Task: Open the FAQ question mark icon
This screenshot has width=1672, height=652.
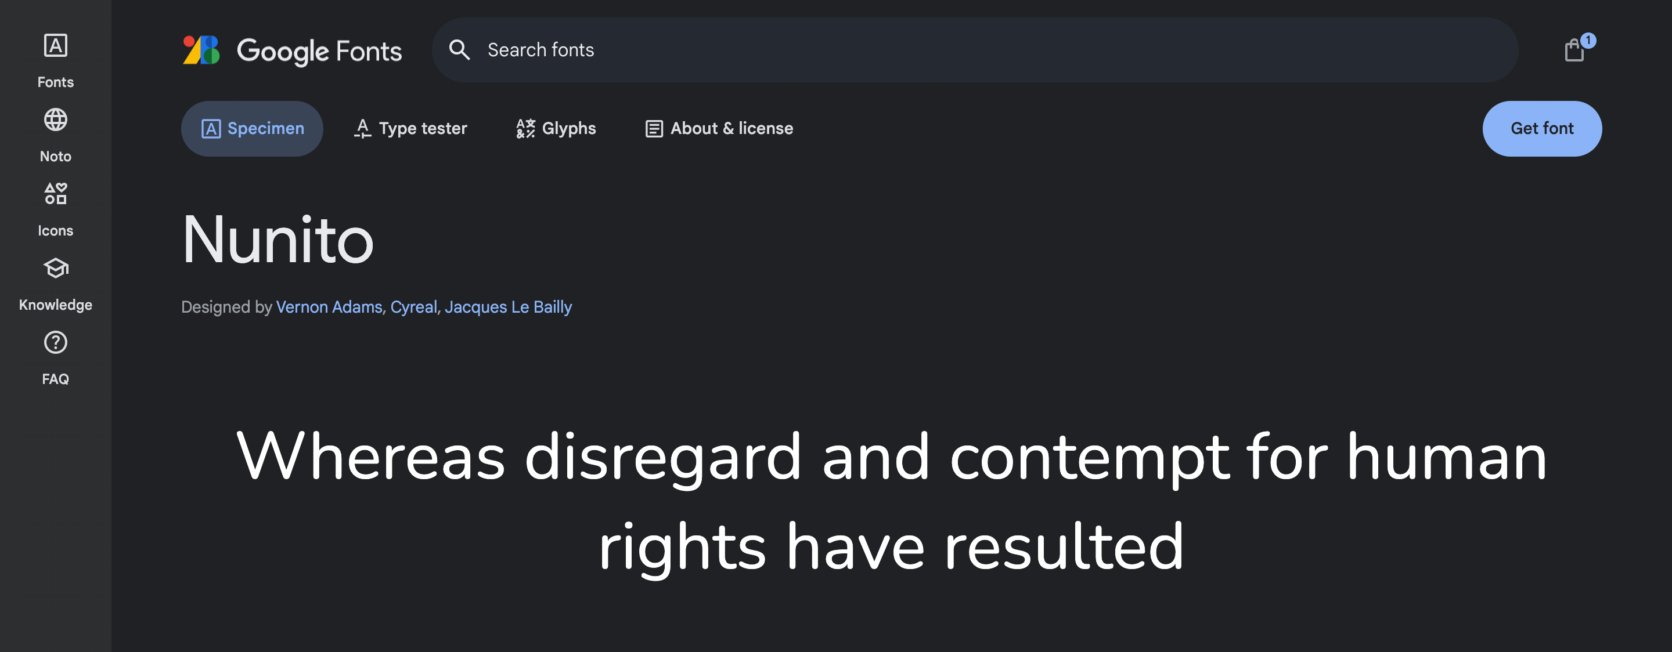Action: (x=55, y=343)
